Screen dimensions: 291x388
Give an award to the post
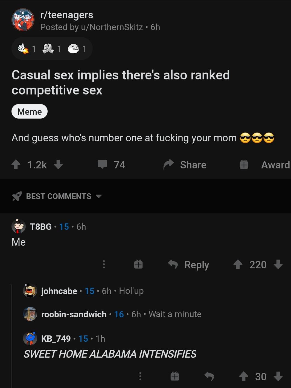click(x=264, y=165)
